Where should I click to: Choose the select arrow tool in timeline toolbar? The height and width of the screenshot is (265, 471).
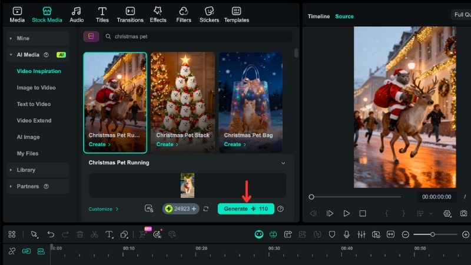pyautogui.click(x=34, y=234)
